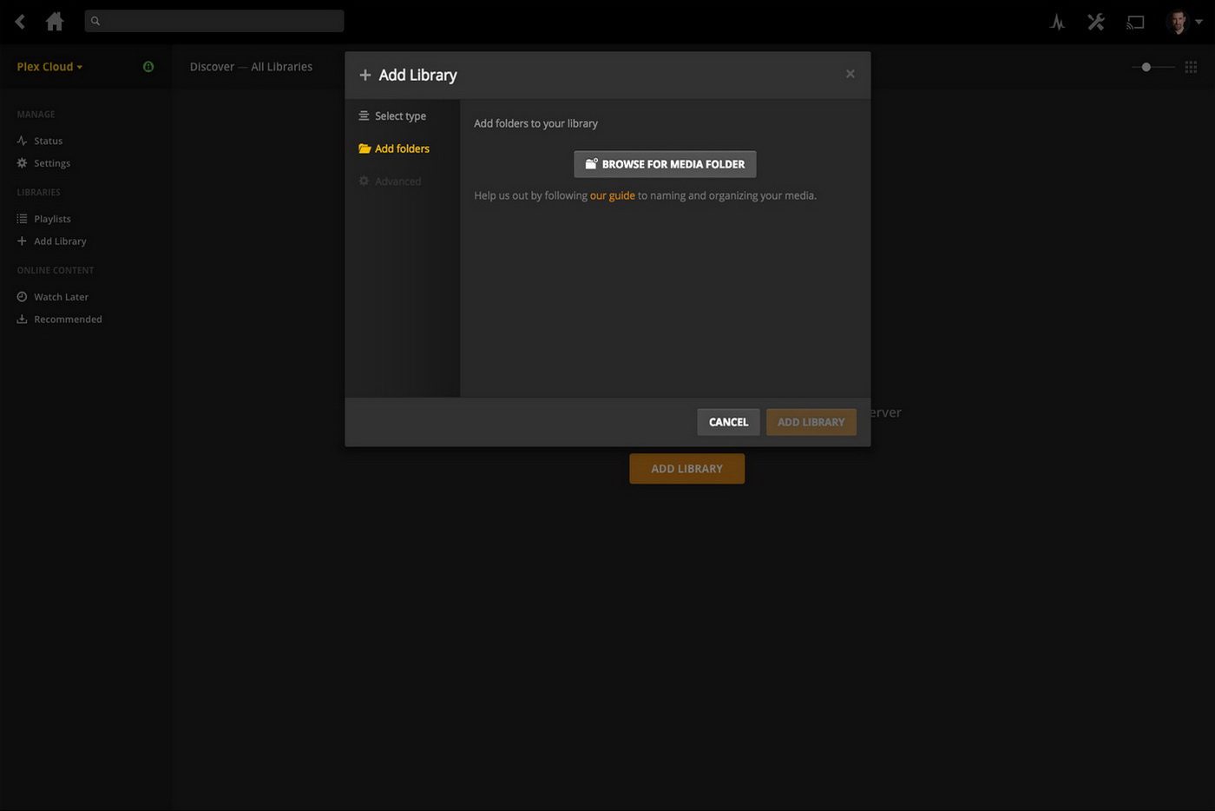This screenshot has width=1215, height=811.
Task: Open the settings wrench icon in top bar
Action: [x=1096, y=22]
